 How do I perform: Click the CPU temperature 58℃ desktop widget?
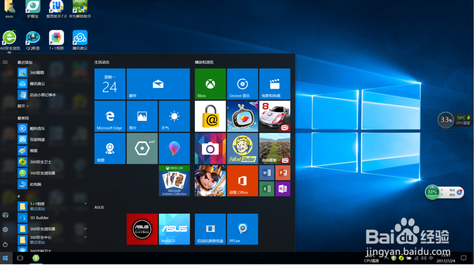(464, 120)
